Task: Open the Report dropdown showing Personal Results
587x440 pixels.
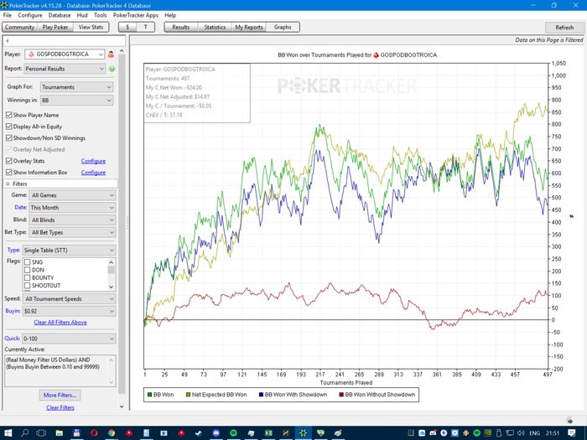Action: 65,69
